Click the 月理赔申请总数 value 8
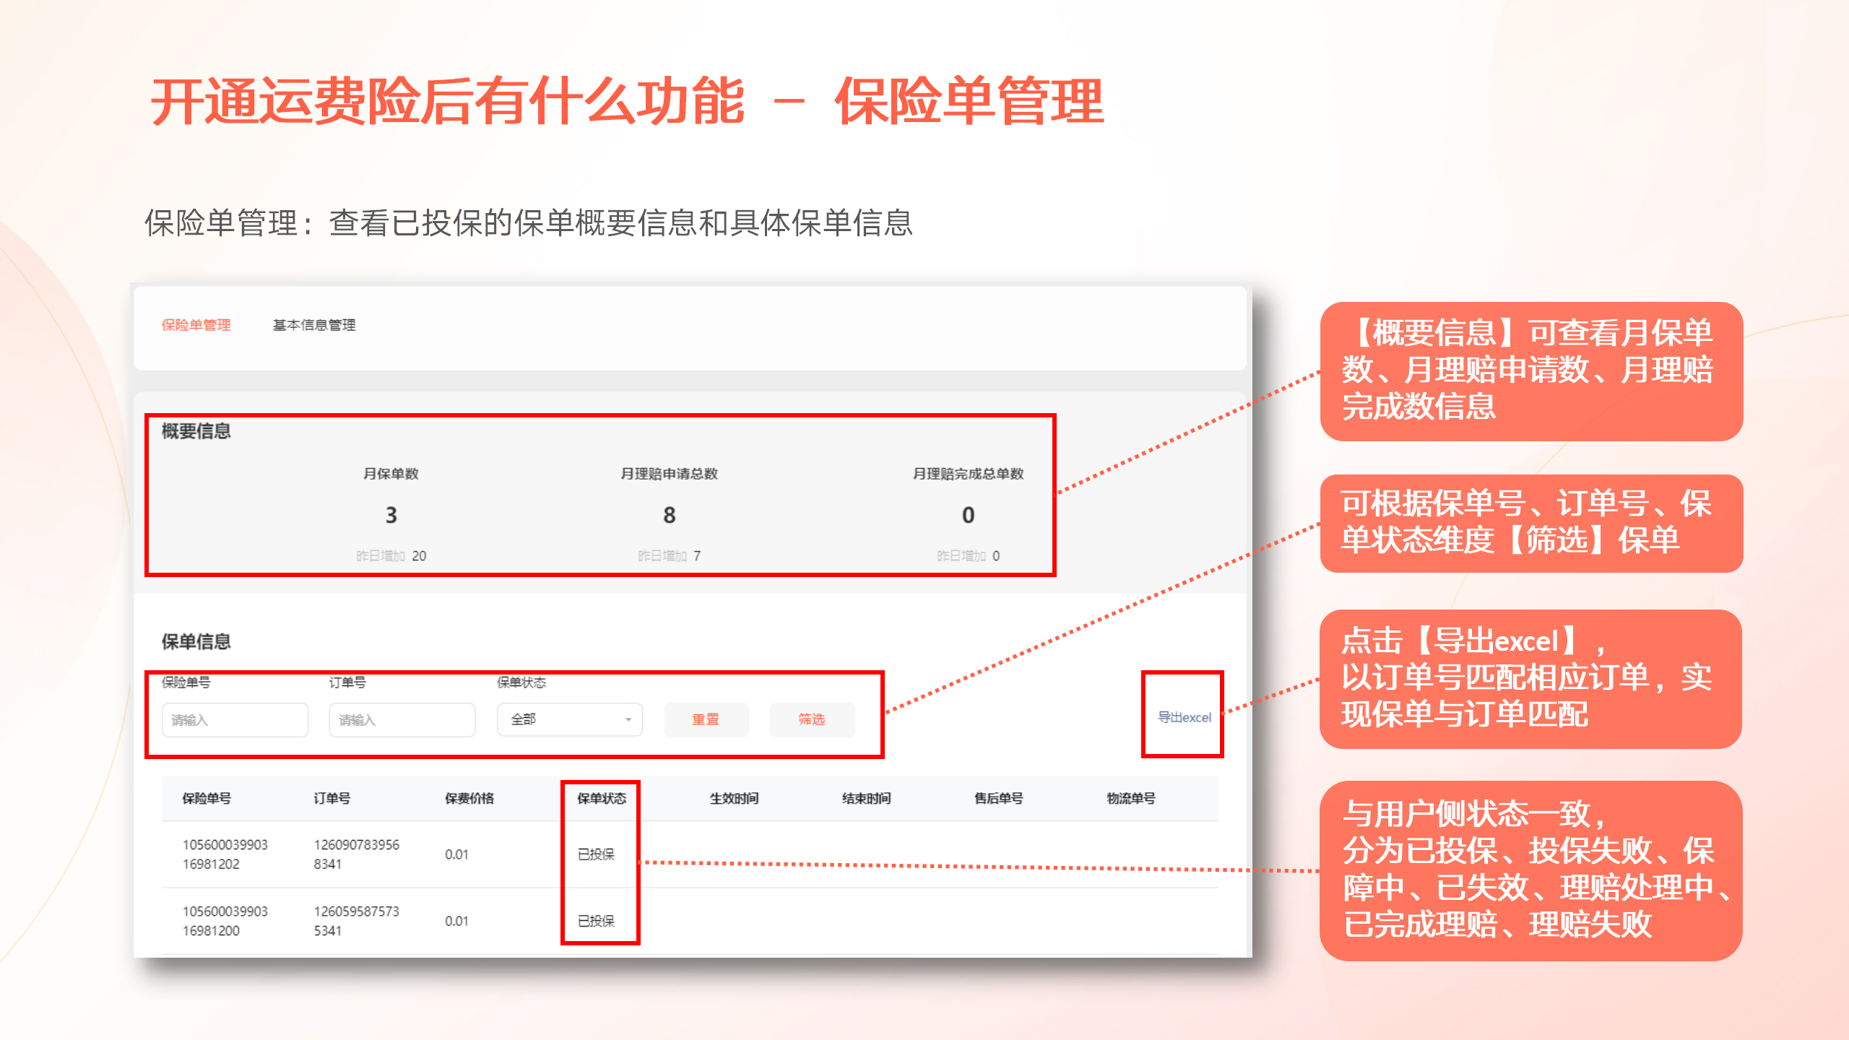Image resolution: width=1849 pixels, height=1040 pixels. click(x=669, y=515)
